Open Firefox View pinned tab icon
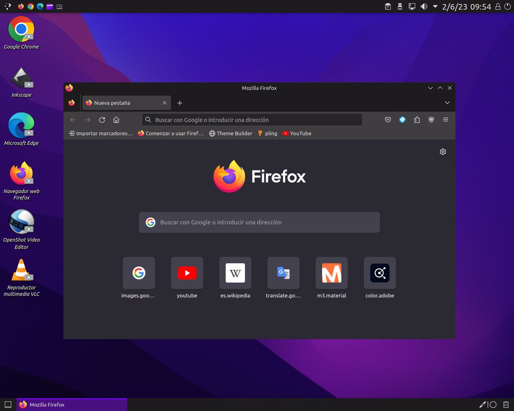This screenshot has height=411, width=514. (x=72, y=103)
